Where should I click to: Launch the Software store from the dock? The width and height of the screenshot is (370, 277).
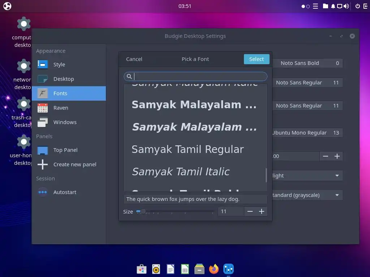[x=142, y=269]
